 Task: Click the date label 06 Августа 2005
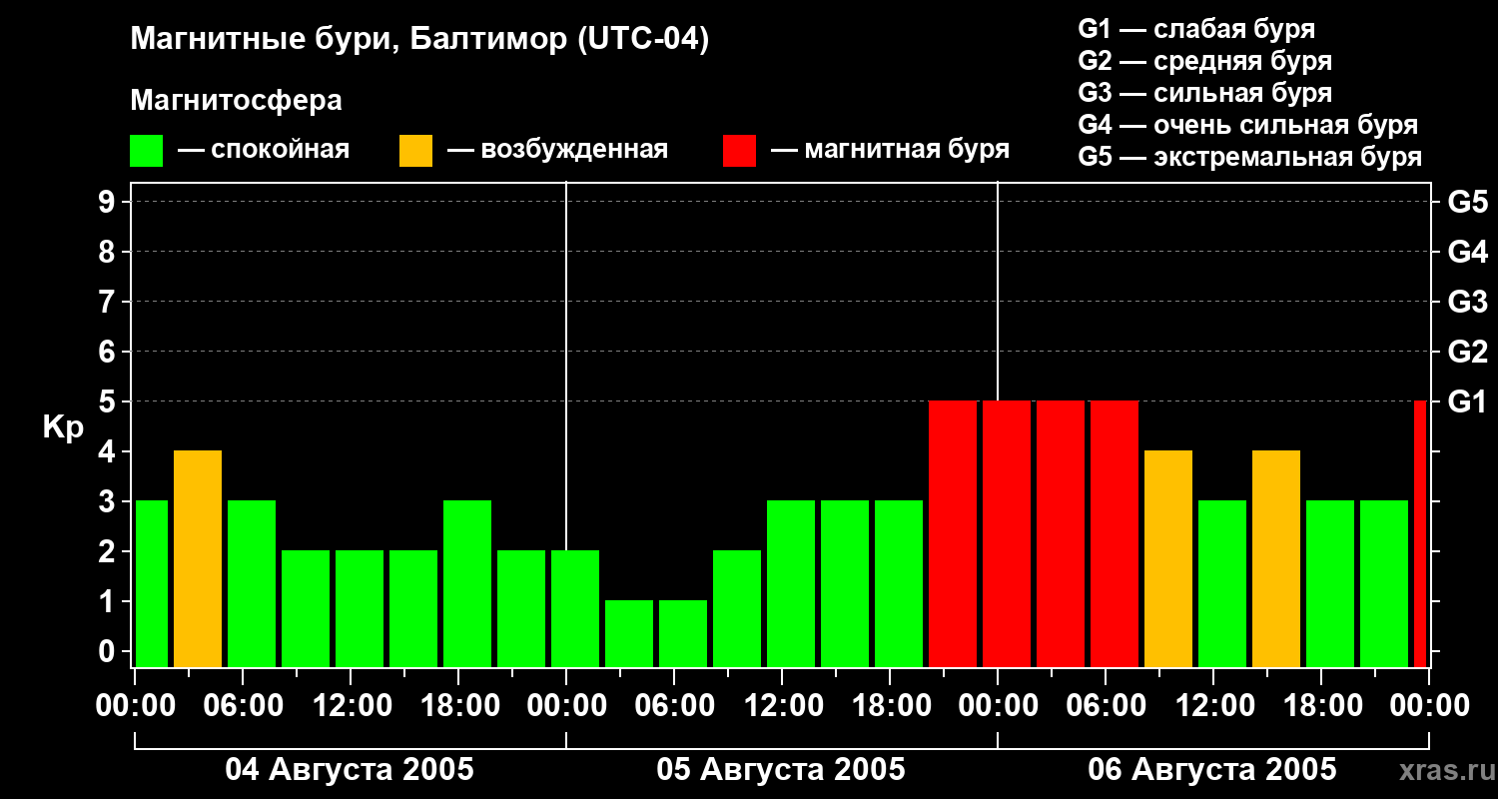pyautogui.click(x=1212, y=769)
